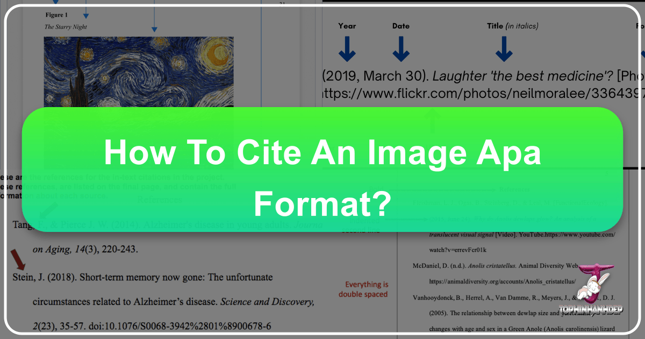Click the Year column label
Screen dimensions: 645x339
pos(347,26)
